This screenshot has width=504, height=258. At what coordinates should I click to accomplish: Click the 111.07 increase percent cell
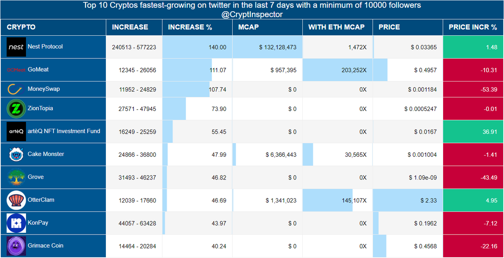(197, 70)
